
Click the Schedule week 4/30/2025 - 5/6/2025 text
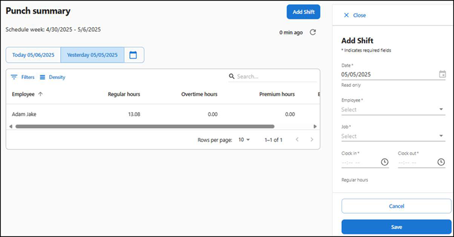pos(53,30)
